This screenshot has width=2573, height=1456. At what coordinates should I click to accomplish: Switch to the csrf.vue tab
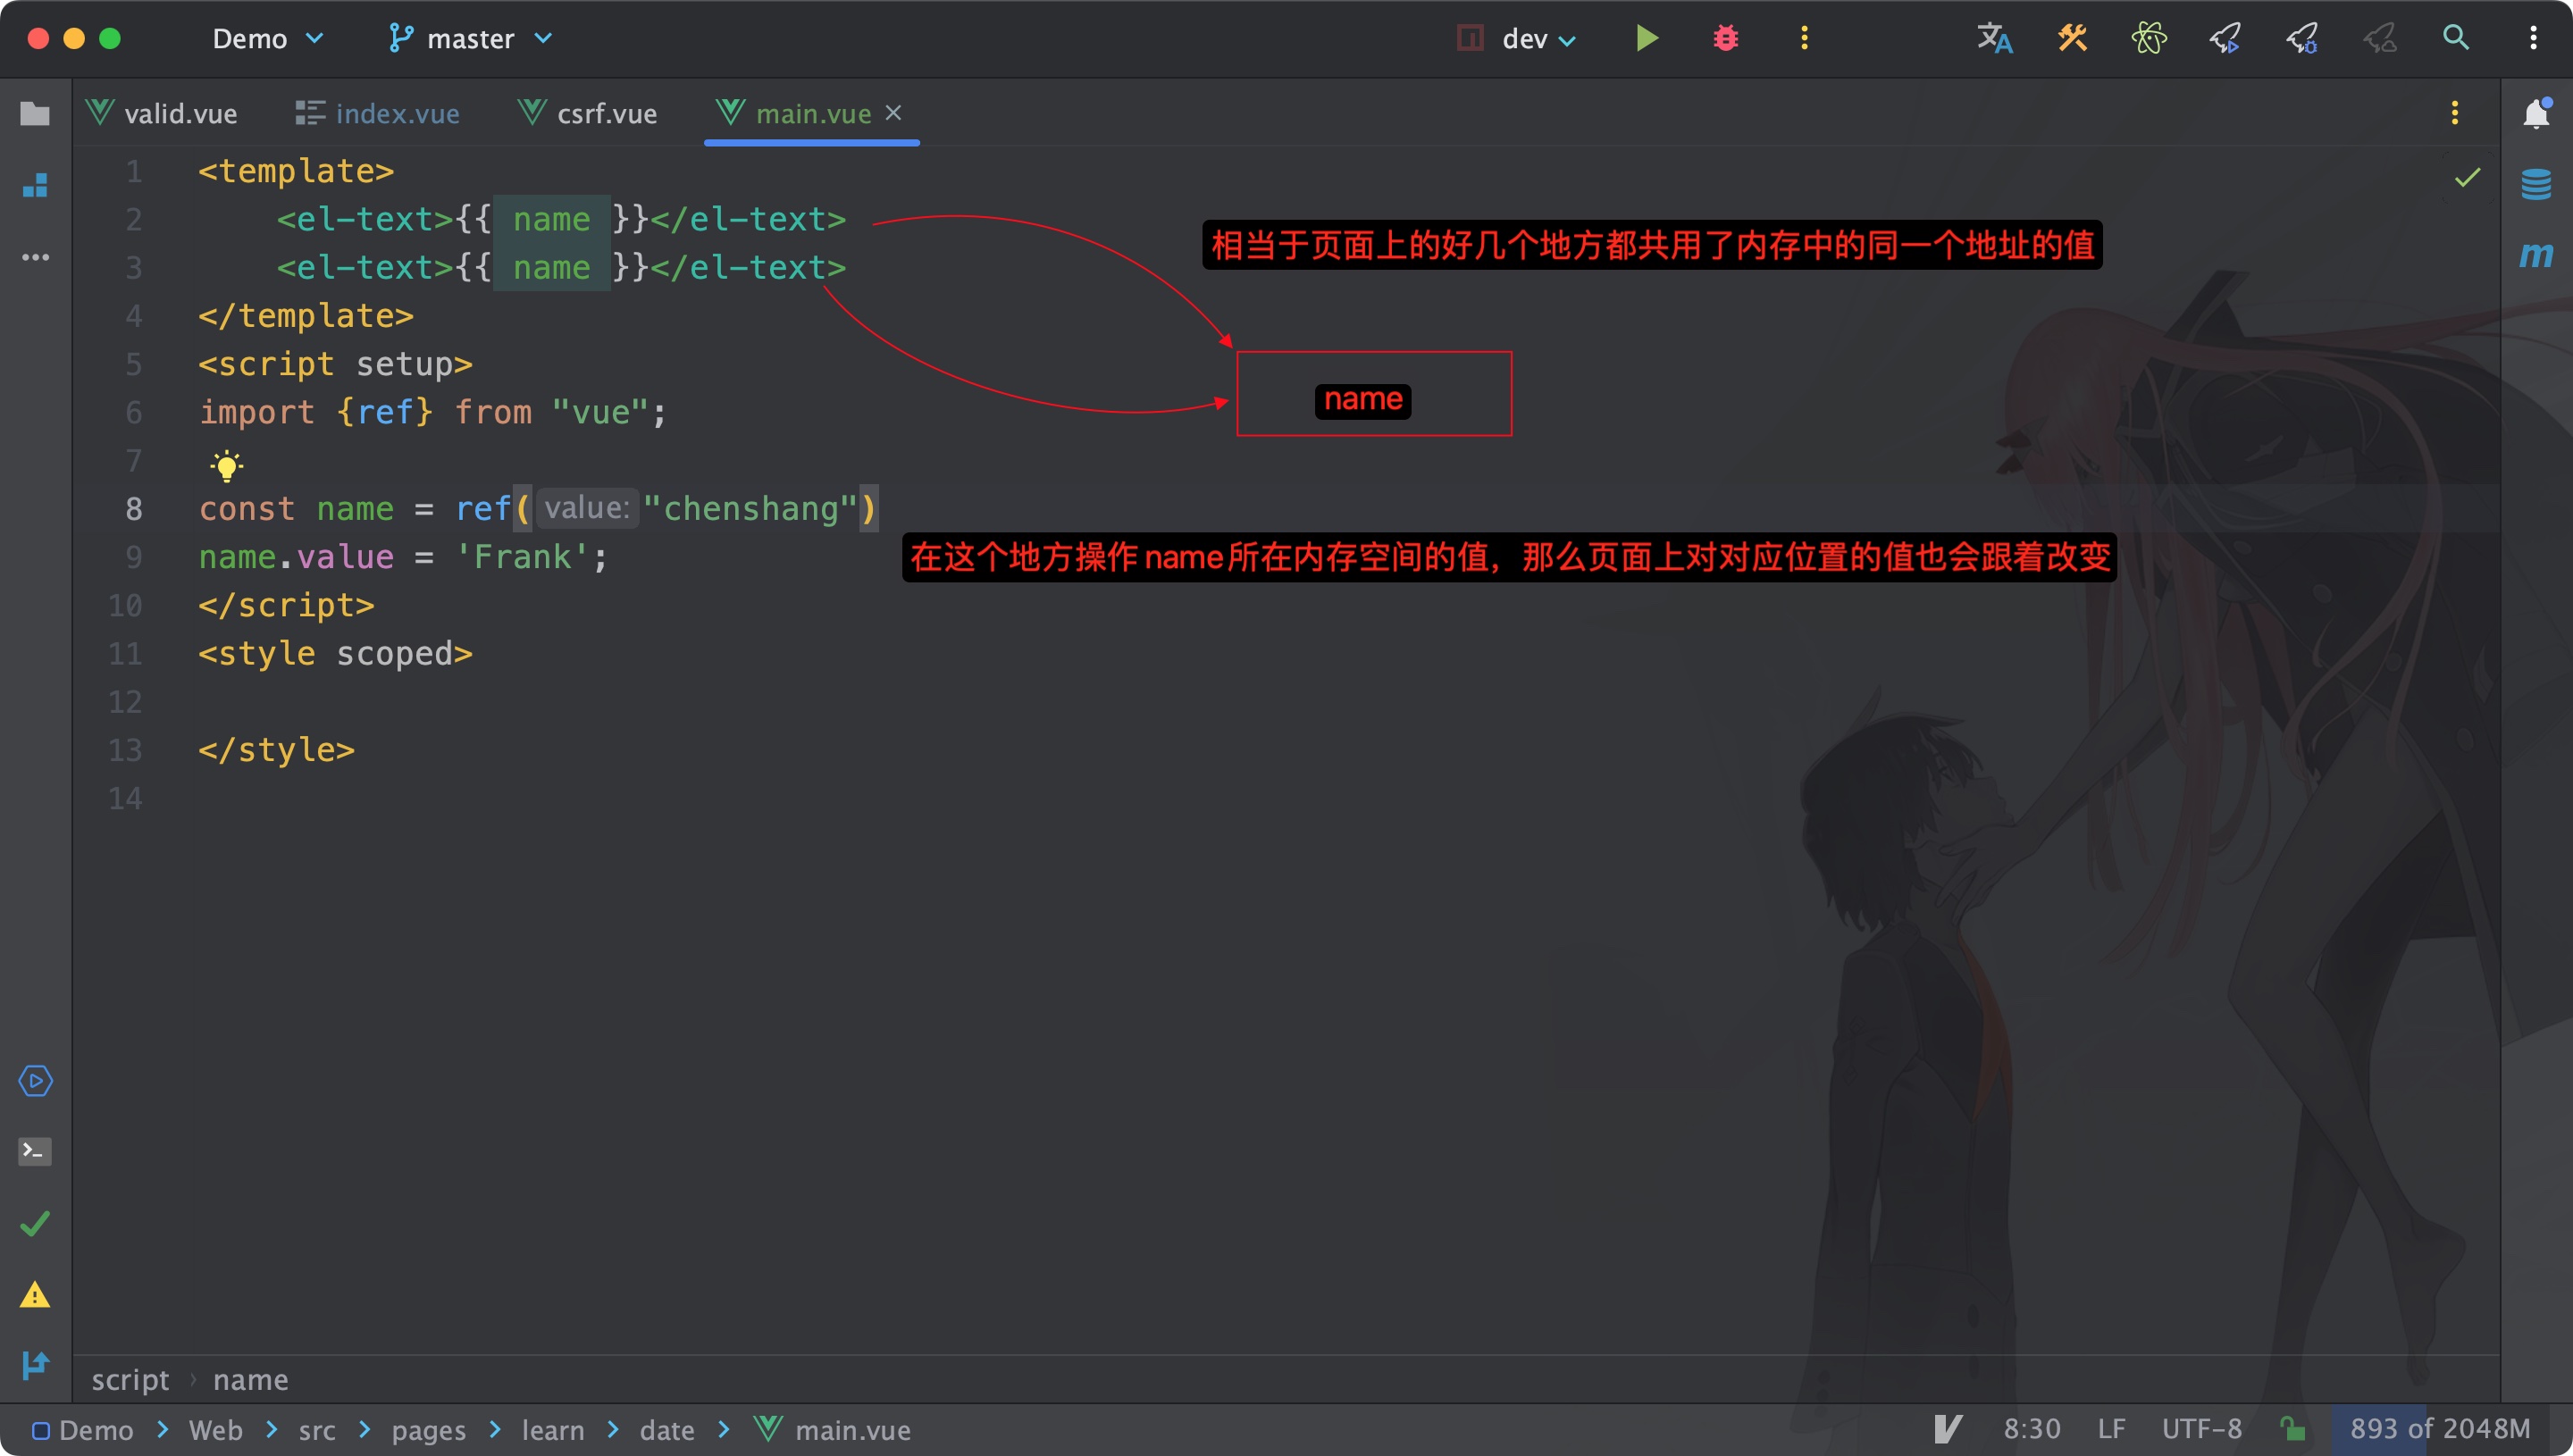(x=588, y=114)
